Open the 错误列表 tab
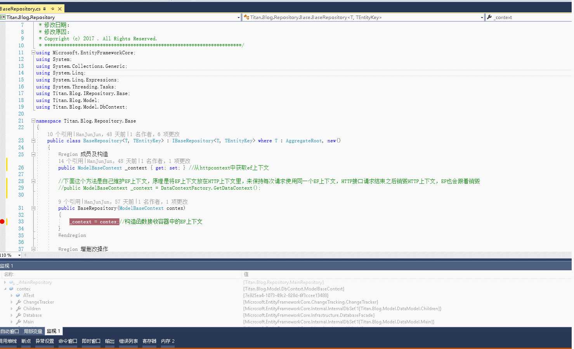Viewport: 574px width, 349px height. pyautogui.click(x=128, y=341)
